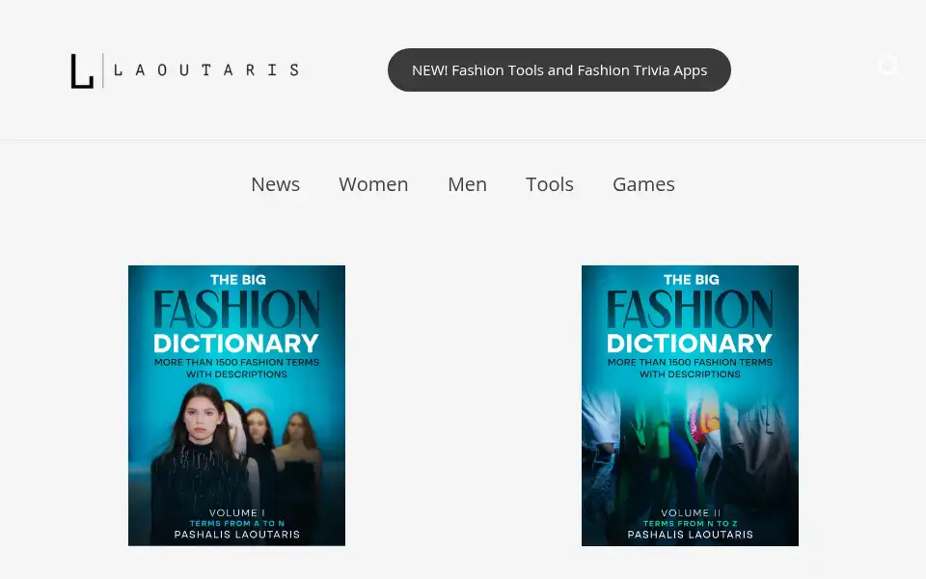Image resolution: width=926 pixels, height=579 pixels.
Task: Go to the Women section
Action: pos(373,184)
